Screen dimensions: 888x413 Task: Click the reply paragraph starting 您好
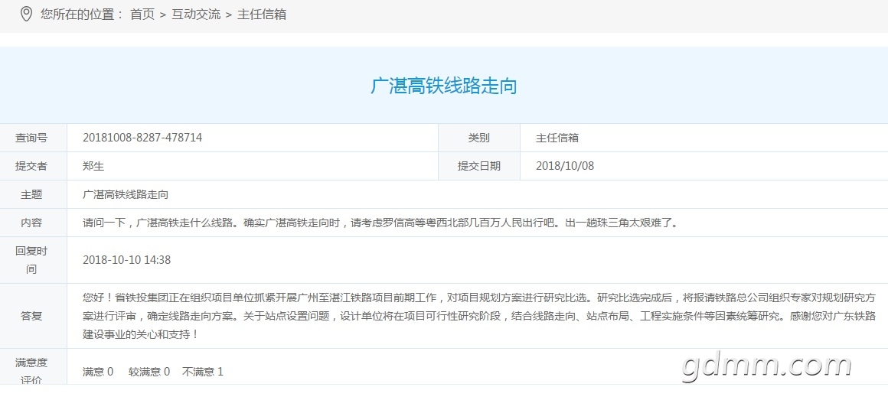[479, 316]
